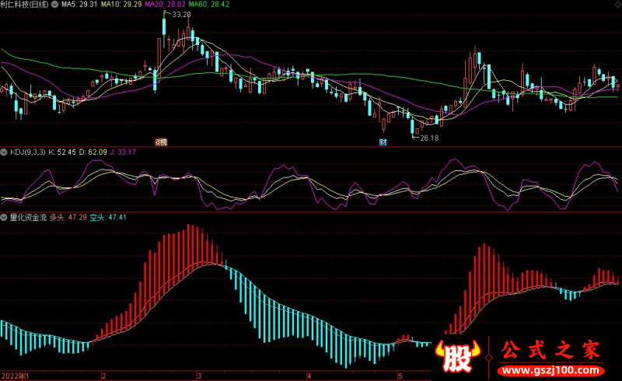The height and width of the screenshot is (381, 622).
Task: Click the cyan 空头: 47.41 value
Action: (108, 217)
